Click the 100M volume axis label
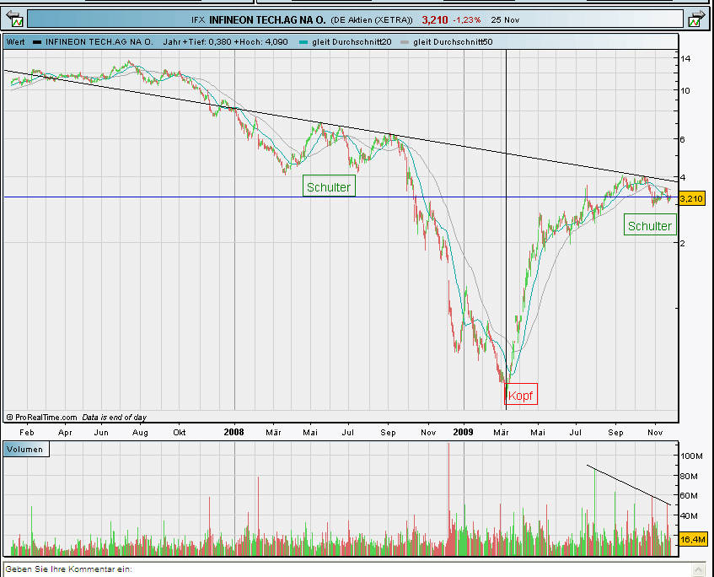Viewport: 714px width, 577px height. (x=692, y=456)
